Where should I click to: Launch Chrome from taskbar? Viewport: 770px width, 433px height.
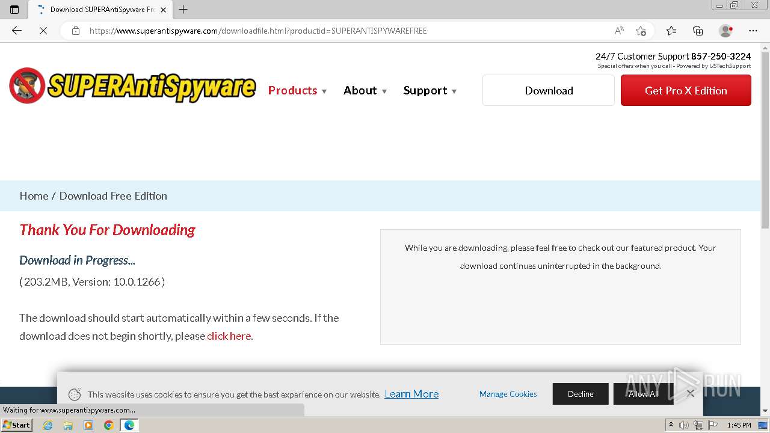[x=108, y=425]
